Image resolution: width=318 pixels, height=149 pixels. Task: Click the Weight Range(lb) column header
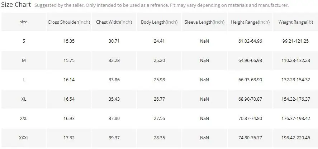tap(296, 22)
